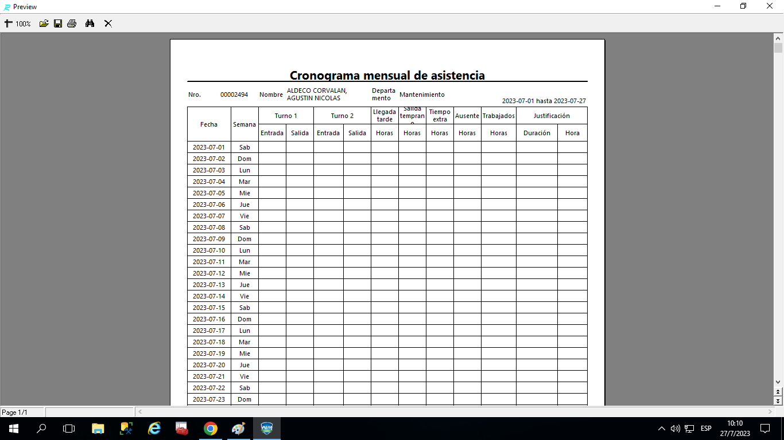This screenshot has height=440, width=784.
Task: Click the horizontal scrollbar right arrow
Action: point(770,412)
